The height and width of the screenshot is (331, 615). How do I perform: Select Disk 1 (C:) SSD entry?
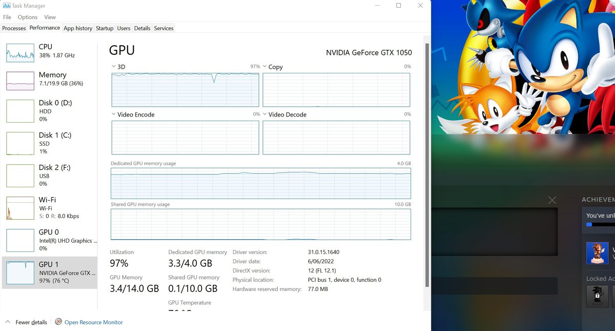[x=50, y=143]
